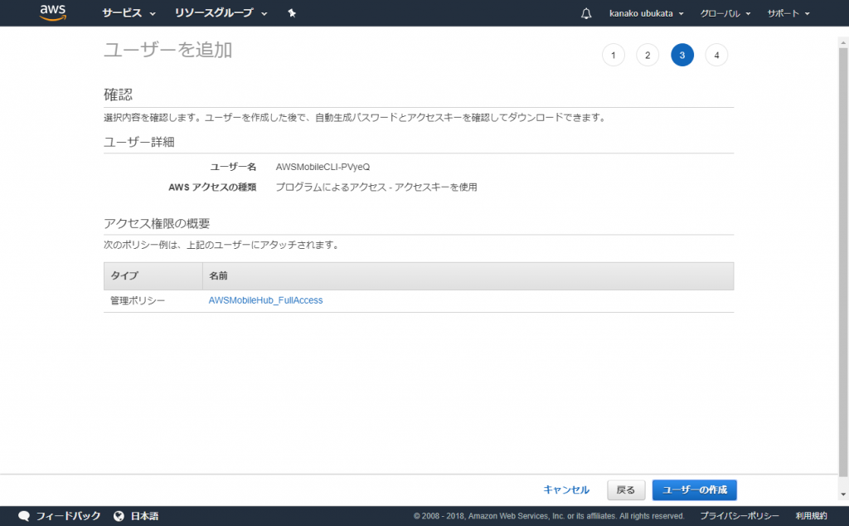Open the 利用規約 link

(x=811, y=516)
